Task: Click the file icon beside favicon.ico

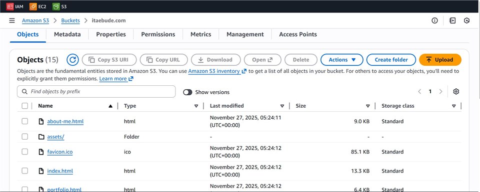Action: pos(41,152)
